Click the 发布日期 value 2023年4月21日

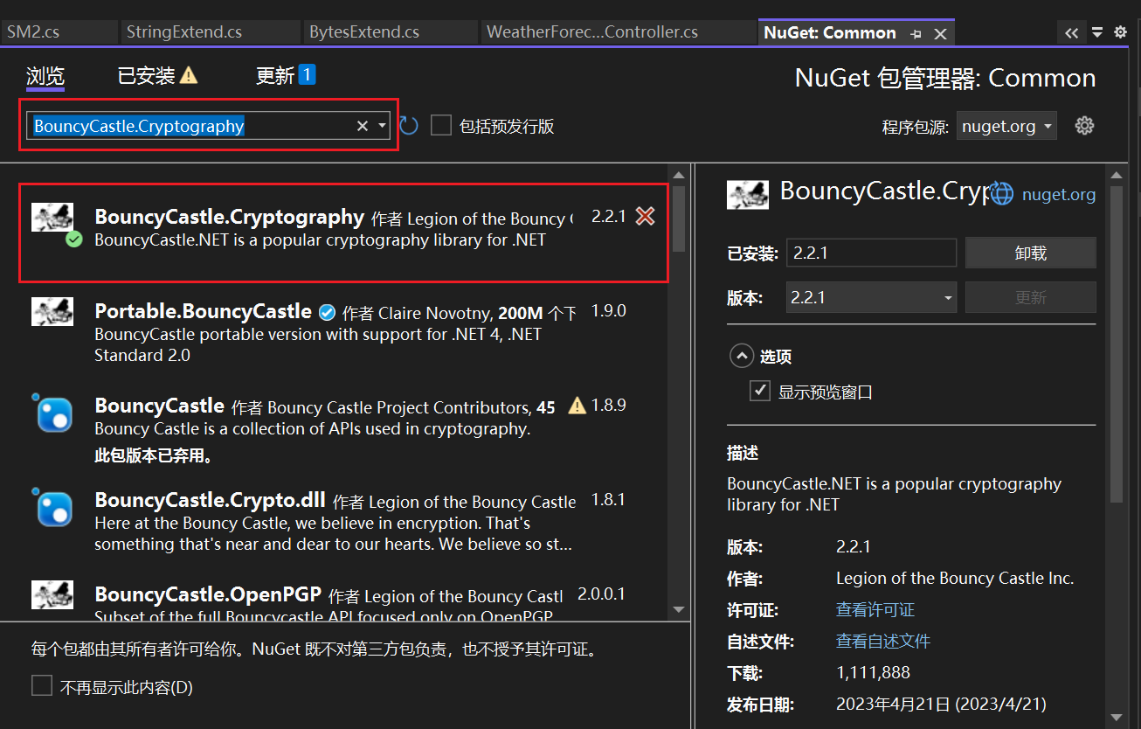tap(941, 704)
